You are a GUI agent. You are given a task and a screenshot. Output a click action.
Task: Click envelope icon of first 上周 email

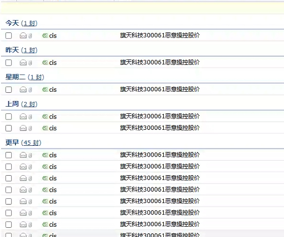click(x=23, y=116)
